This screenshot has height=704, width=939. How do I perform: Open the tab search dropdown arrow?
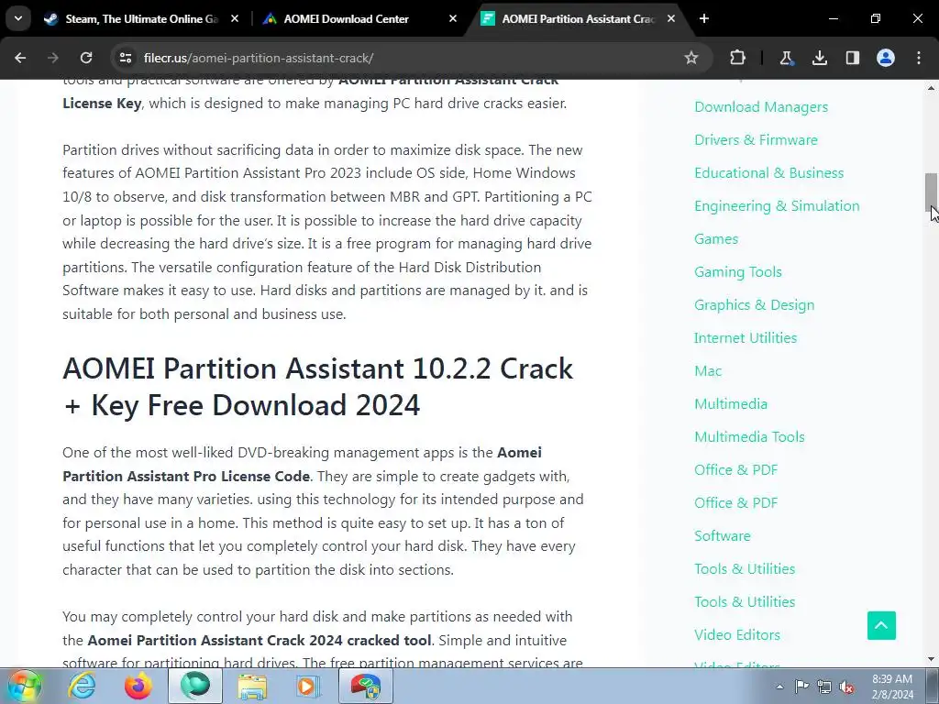click(x=18, y=18)
